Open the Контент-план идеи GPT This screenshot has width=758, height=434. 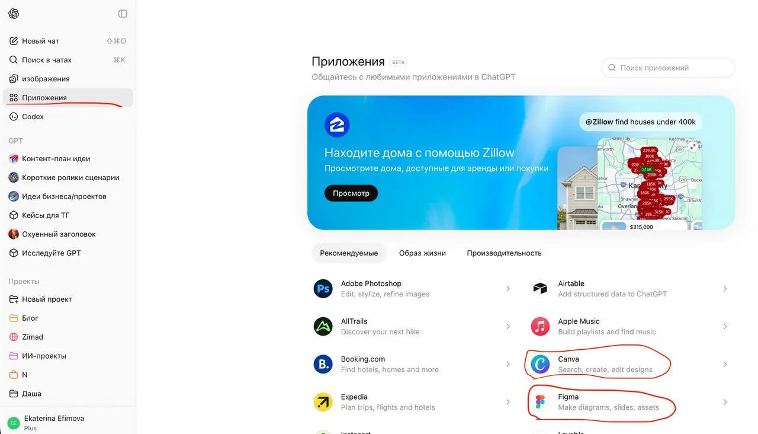click(x=68, y=159)
